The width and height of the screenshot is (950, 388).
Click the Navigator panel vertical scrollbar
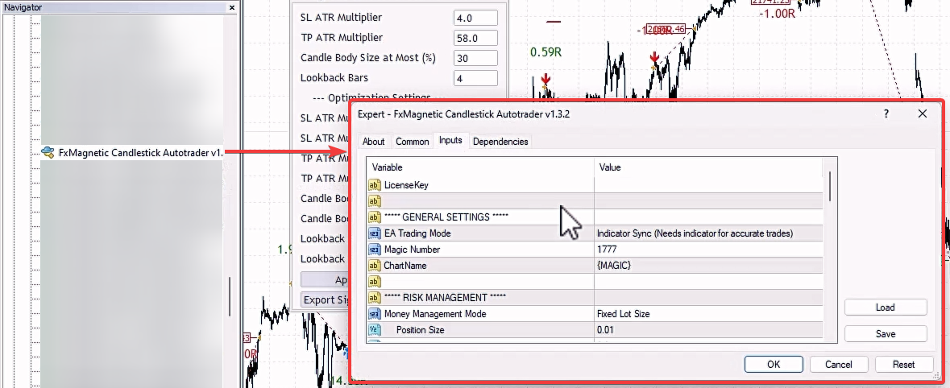pos(230,296)
